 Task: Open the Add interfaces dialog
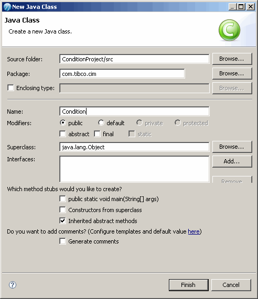(232, 161)
